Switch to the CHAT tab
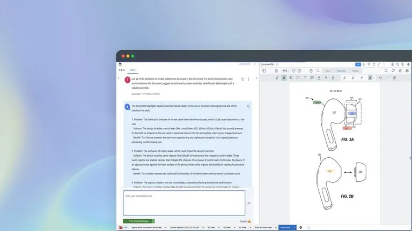This screenshot has width=412, height=231. point(133,70)
